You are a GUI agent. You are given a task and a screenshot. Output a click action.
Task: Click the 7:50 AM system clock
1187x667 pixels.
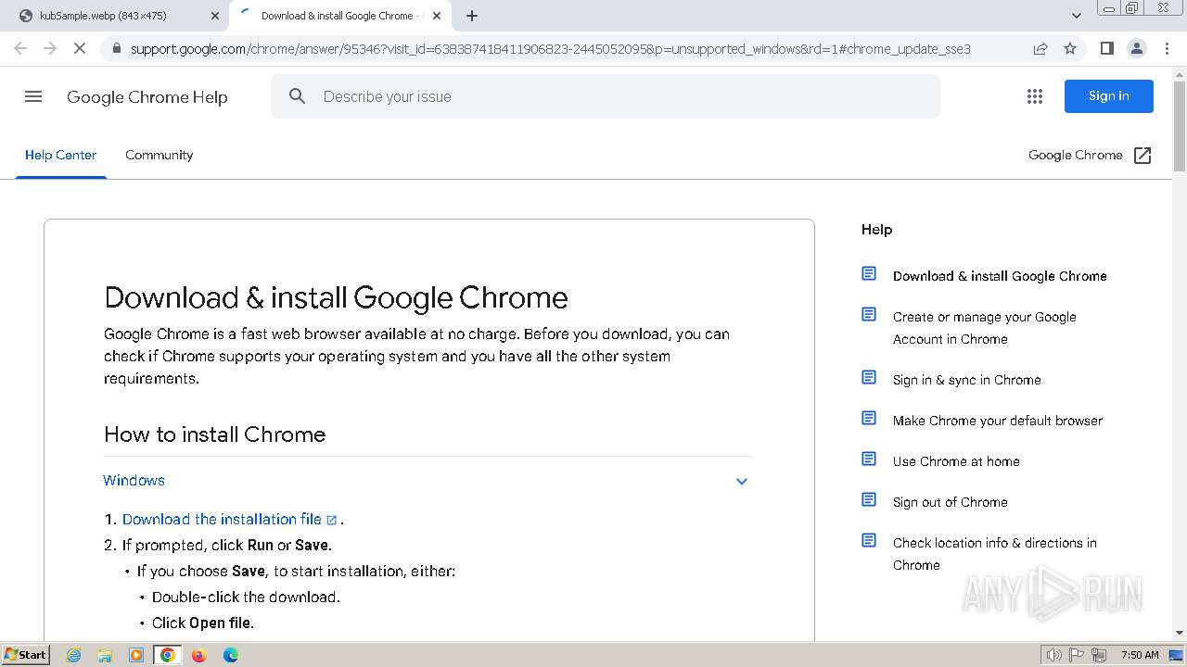tap(1140, 655)
